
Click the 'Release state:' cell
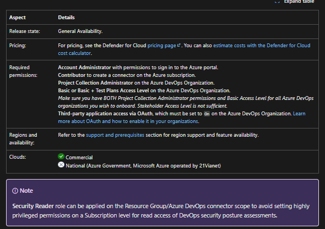pyautogui.click(x=25, y=31)
